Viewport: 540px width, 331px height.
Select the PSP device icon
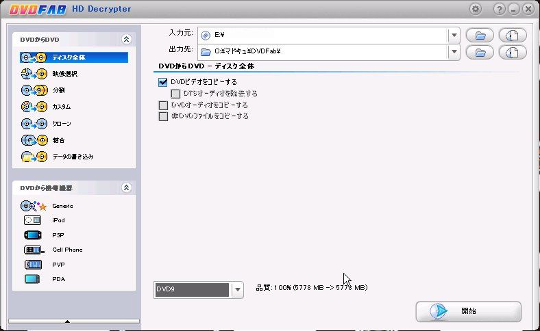pyautogui.click(x=33, y=235)
